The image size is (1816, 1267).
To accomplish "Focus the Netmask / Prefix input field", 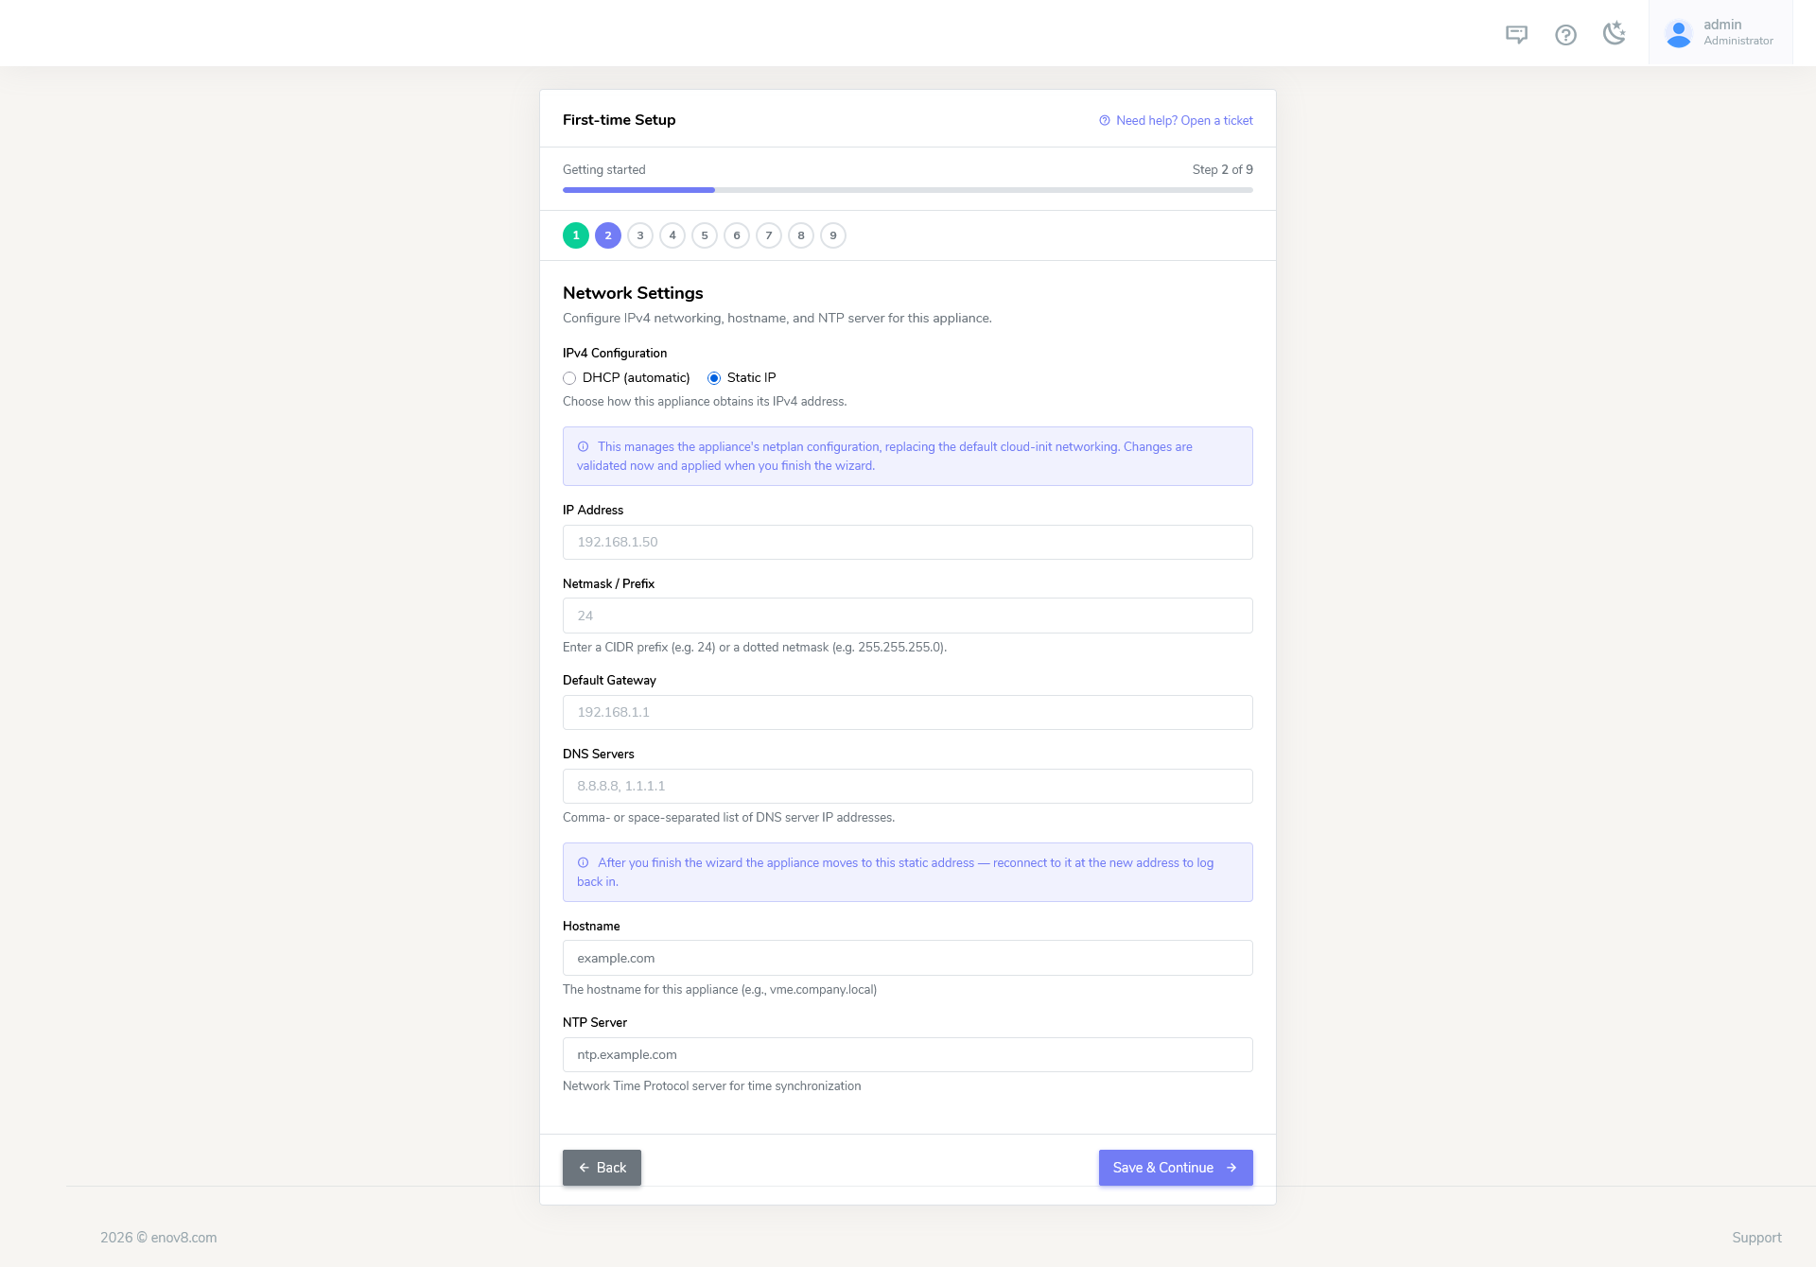I will point(908,616).
